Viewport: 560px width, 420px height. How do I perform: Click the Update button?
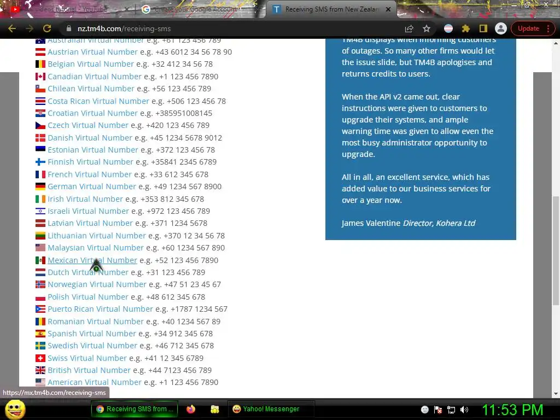pyautogui.click(x=528, y=28)
